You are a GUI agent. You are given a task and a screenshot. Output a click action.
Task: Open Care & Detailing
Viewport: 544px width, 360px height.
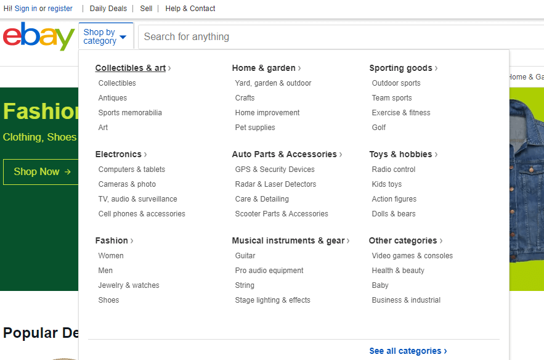coord(262,199)
